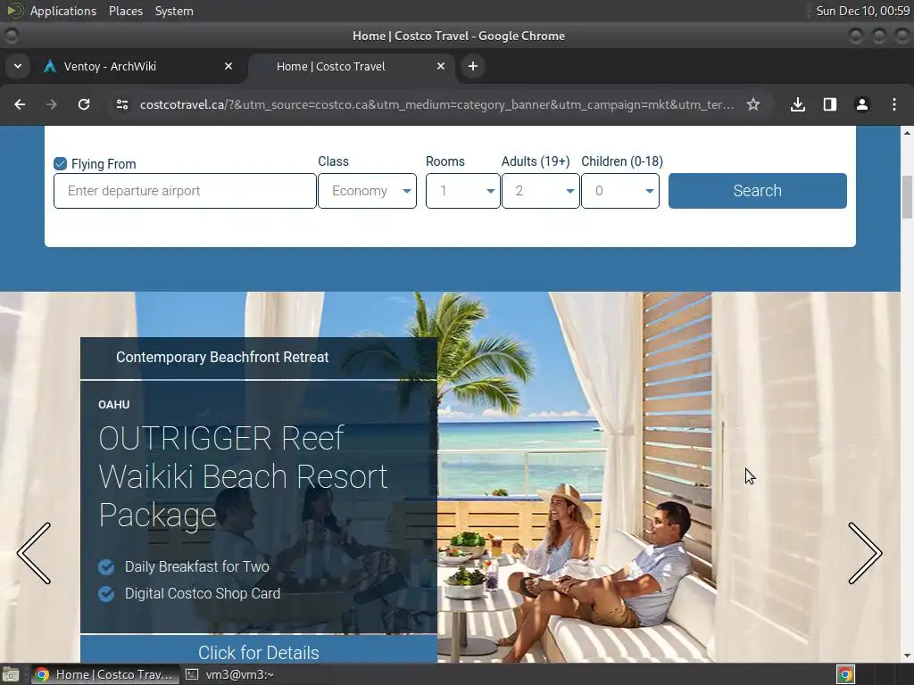
Task: Click Chrome icon in bottom-right panel
Action: (845, 674)
